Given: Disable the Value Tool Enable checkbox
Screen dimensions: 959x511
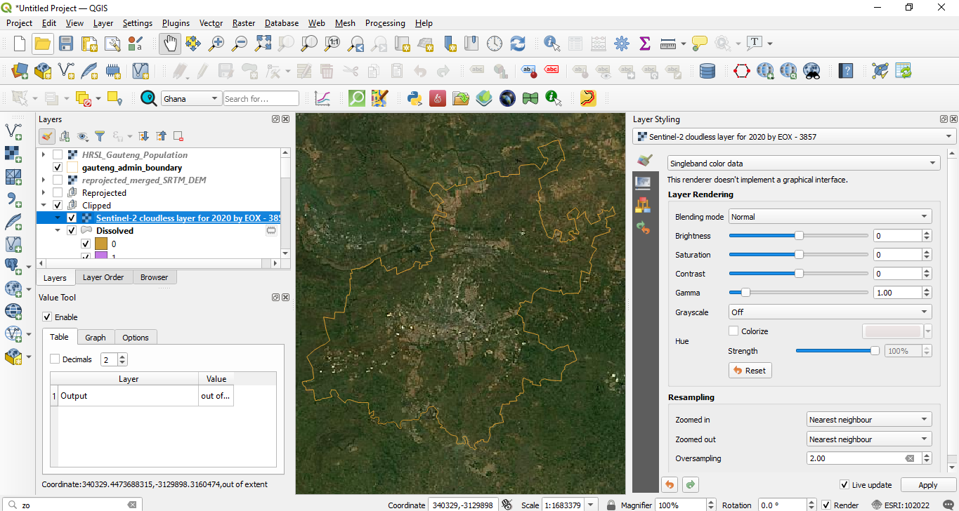Looking at the screenshot, I should (x=47, y=317).
